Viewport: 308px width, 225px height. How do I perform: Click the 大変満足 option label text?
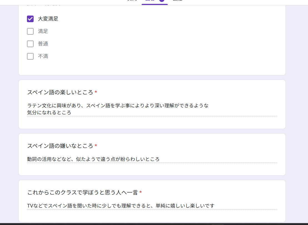coord(48,19)
